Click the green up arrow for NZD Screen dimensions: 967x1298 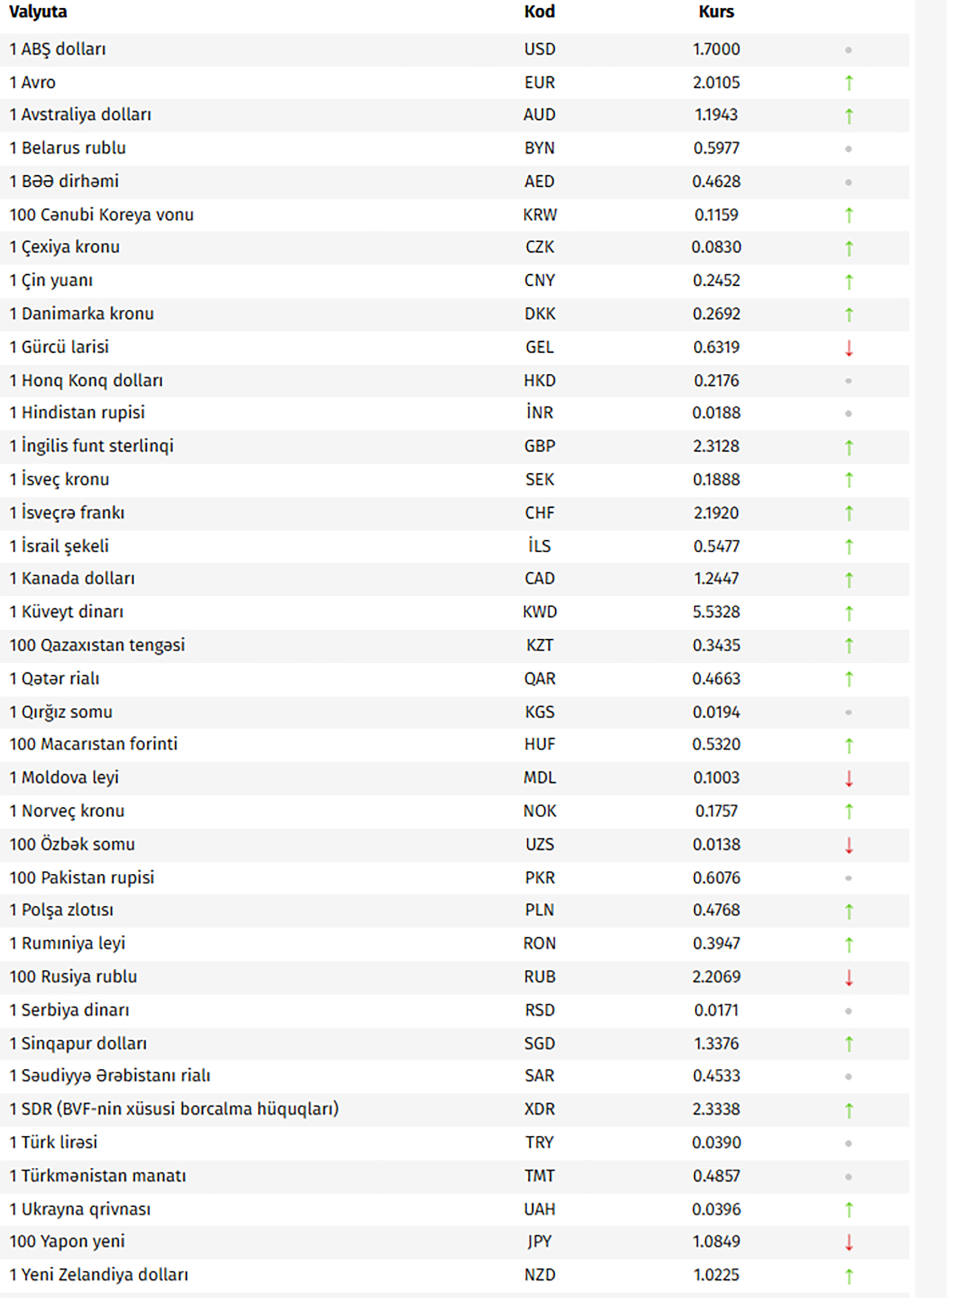click(848, 1275)
